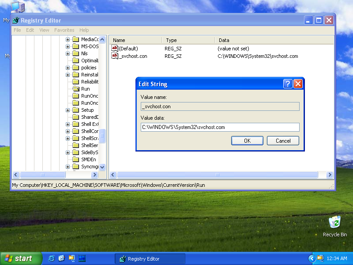Click the ShellCor folder icon

click(75, 131)
